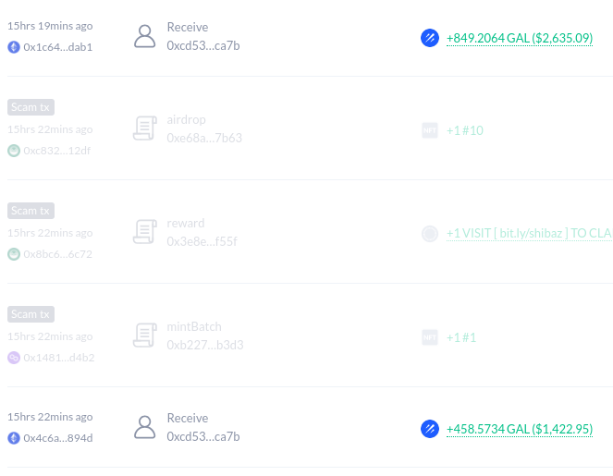Screen dimensions: 613x476
Task: Open the +458.5734 GAL ($1,422.95) amount link
Action: pyautogui.click(x=520, y=429)
